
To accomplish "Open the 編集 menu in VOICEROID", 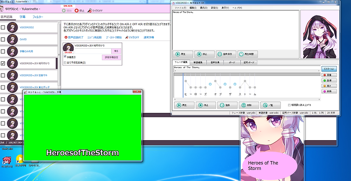I will coord(193,8).
